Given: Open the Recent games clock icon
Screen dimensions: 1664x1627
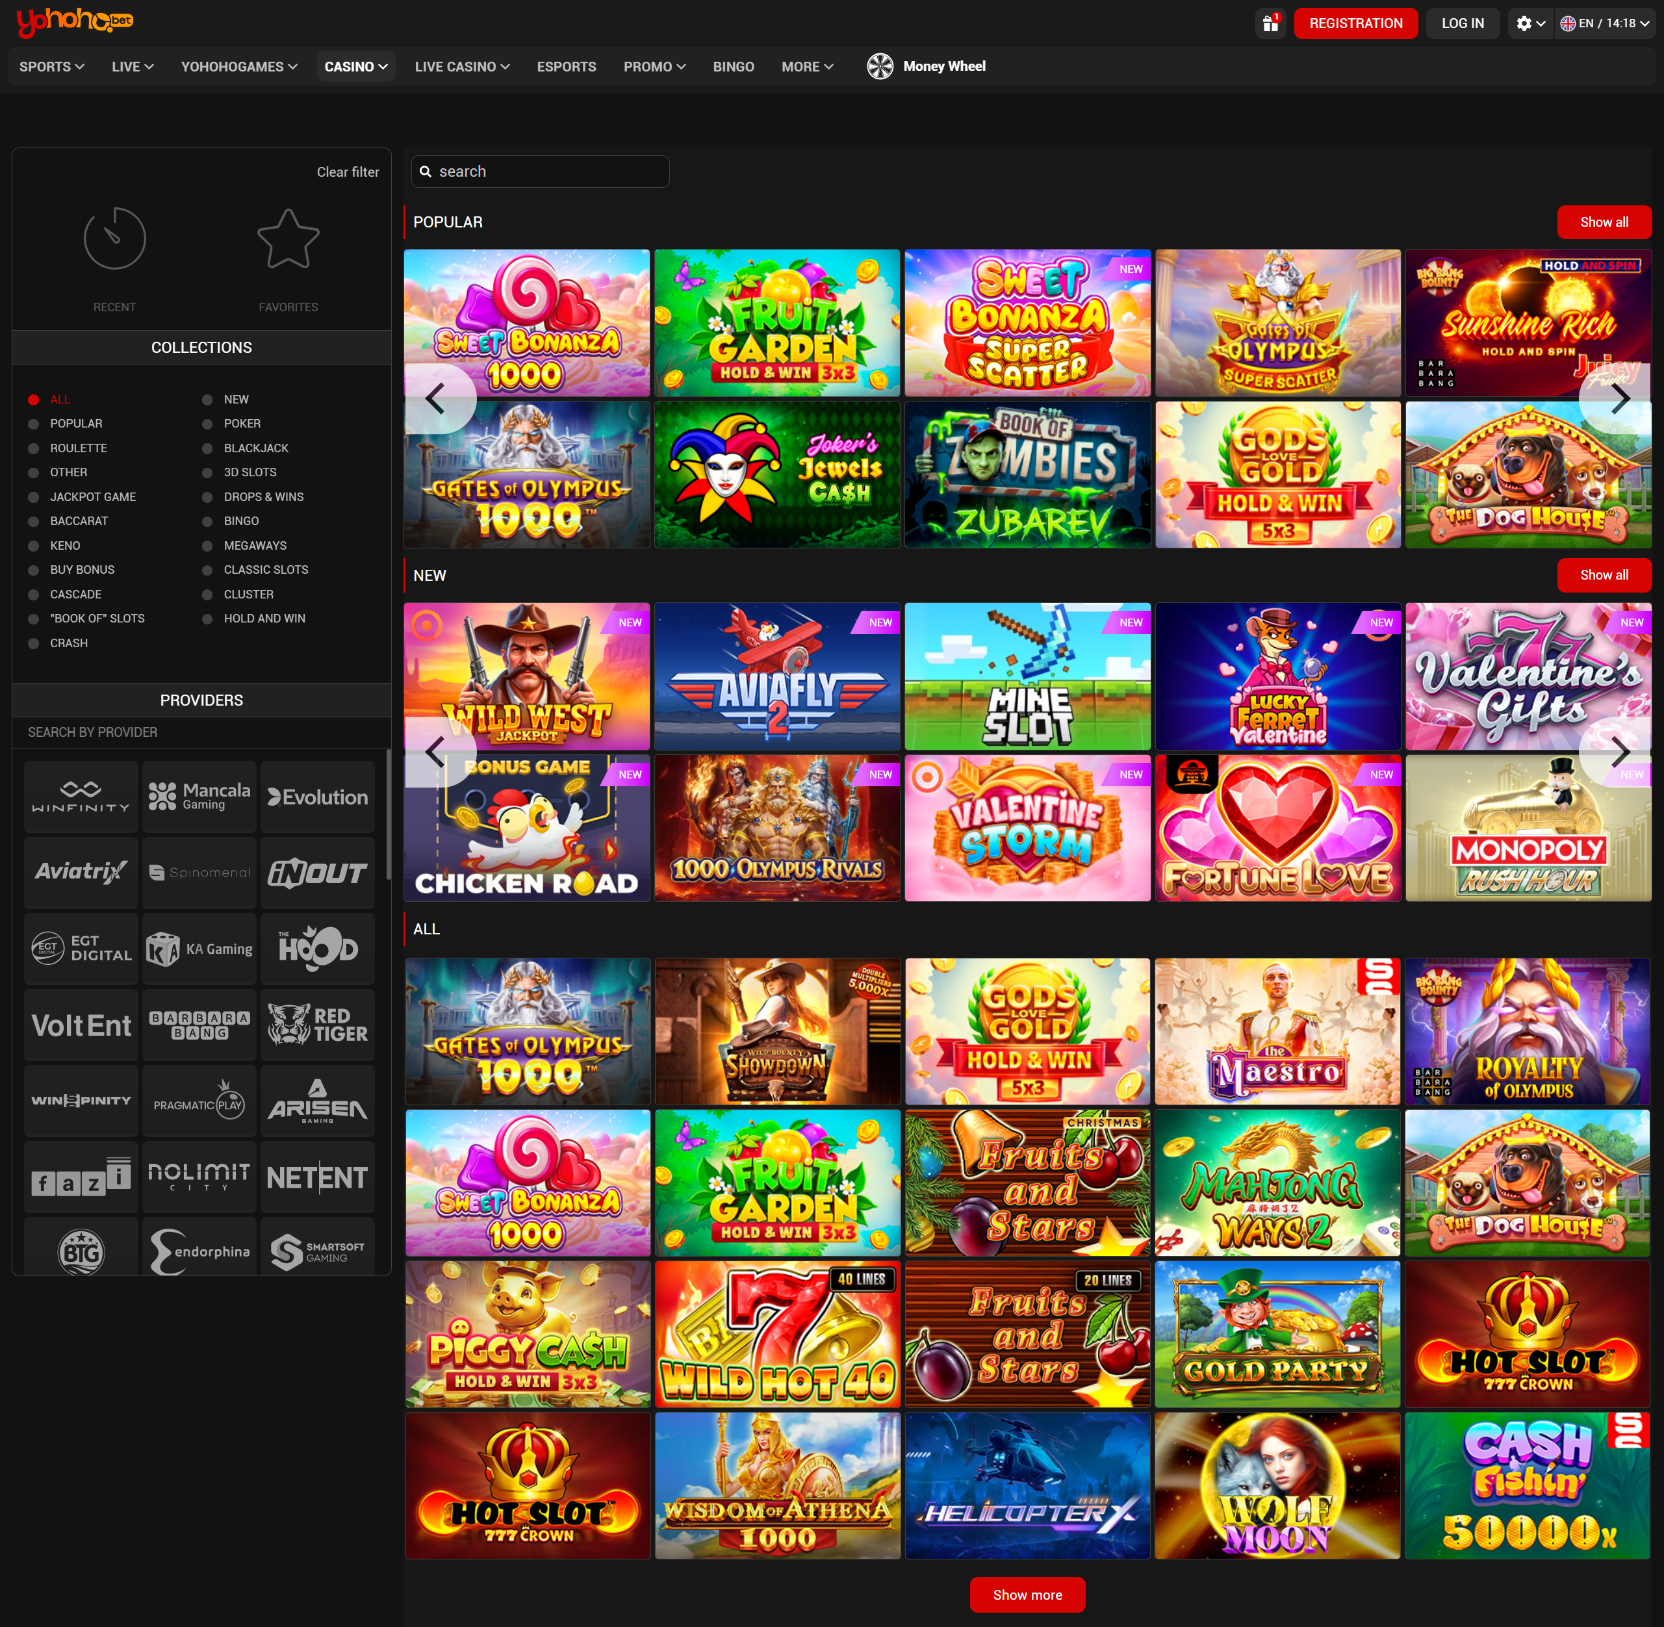Looking at the screenshot, I should coord(114,238).
